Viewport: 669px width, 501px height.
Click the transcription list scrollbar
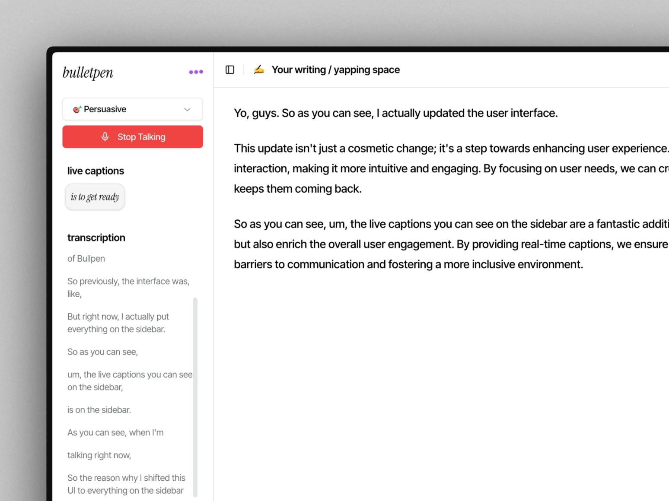(195, 397)
